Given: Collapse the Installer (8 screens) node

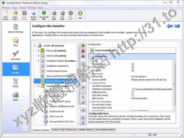Looking at the screenshot, I should tap(35, 45).
